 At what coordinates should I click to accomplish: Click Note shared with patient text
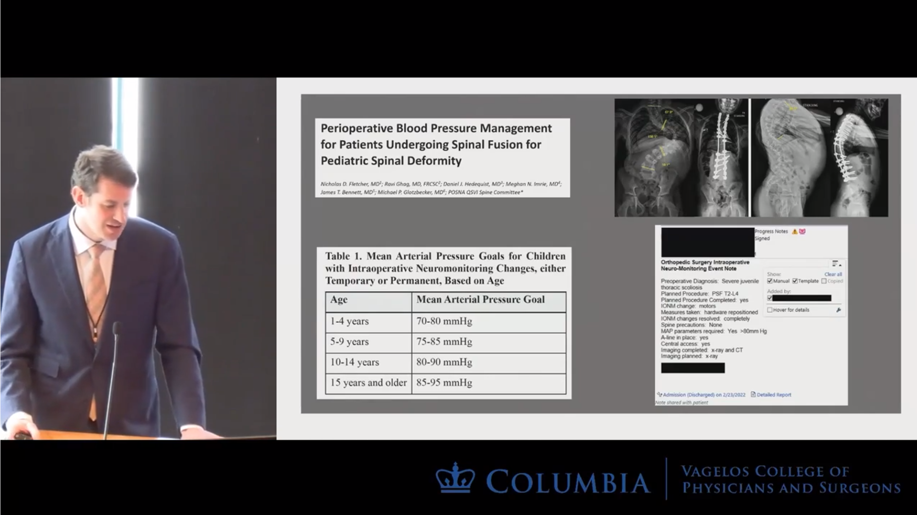tap(682, 403)
